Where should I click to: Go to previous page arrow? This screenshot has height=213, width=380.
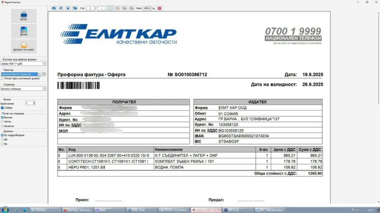61,8
